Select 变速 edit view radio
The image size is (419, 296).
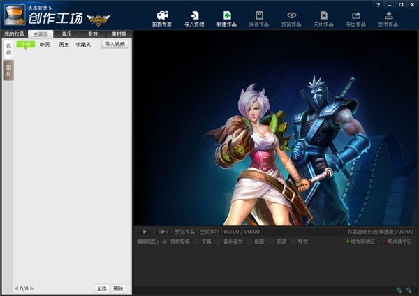tap(271, 242)
